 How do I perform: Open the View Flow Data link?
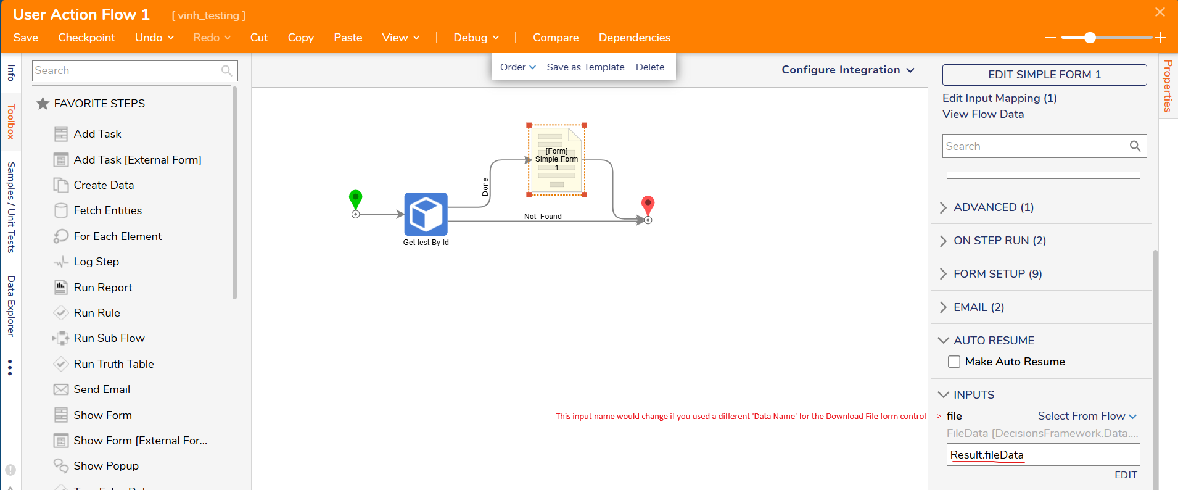click(x=983, y=114)
